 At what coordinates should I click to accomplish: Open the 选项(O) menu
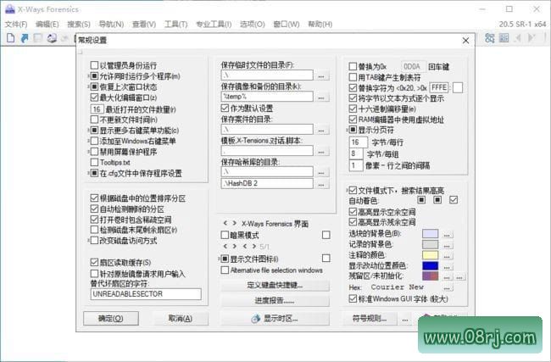click(253, 24)
